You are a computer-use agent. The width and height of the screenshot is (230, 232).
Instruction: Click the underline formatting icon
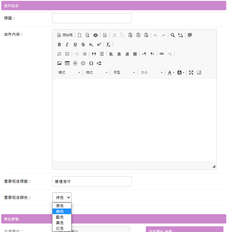(75, 44)
